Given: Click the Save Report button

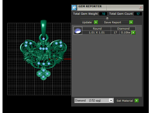Looking at the screenshot, I should tap(116, 22).
